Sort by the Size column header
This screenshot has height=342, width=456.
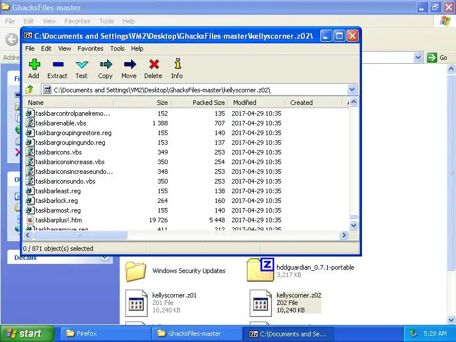coord(143,103)
